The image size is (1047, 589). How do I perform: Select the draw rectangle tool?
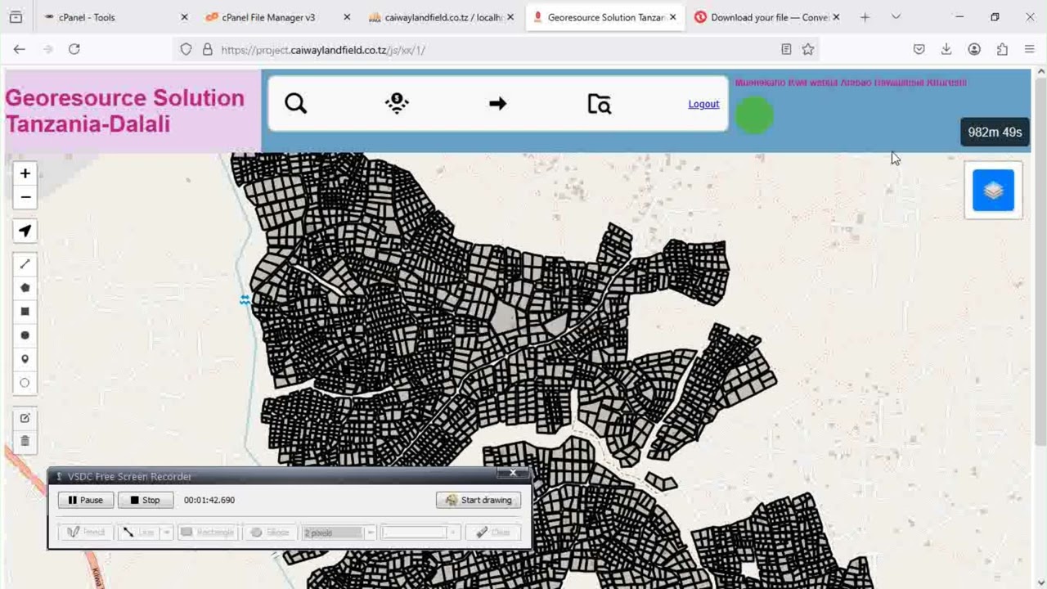pos(25,312)
